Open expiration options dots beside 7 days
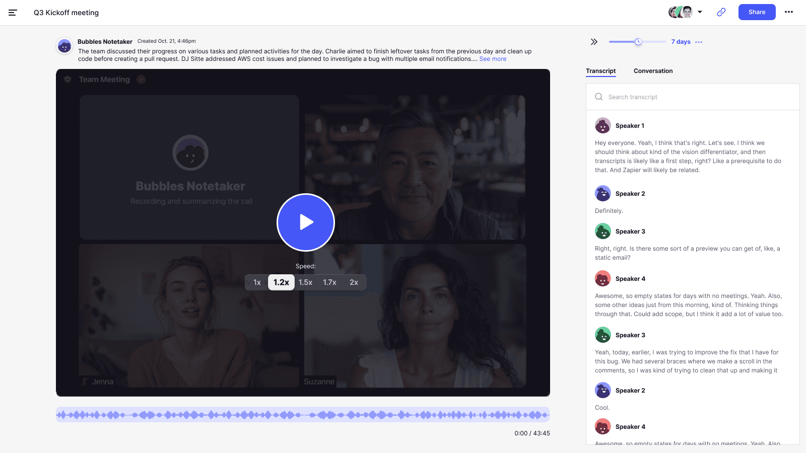The image size is (806, 453). tap(699, 42)
